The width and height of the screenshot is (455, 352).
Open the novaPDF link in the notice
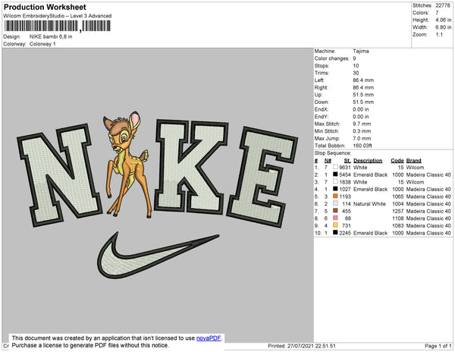tap(209, 338)
